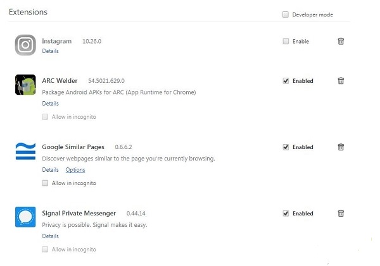
Task: Open Options for Google Similar Pages
Action: click(x=75, y=170)
